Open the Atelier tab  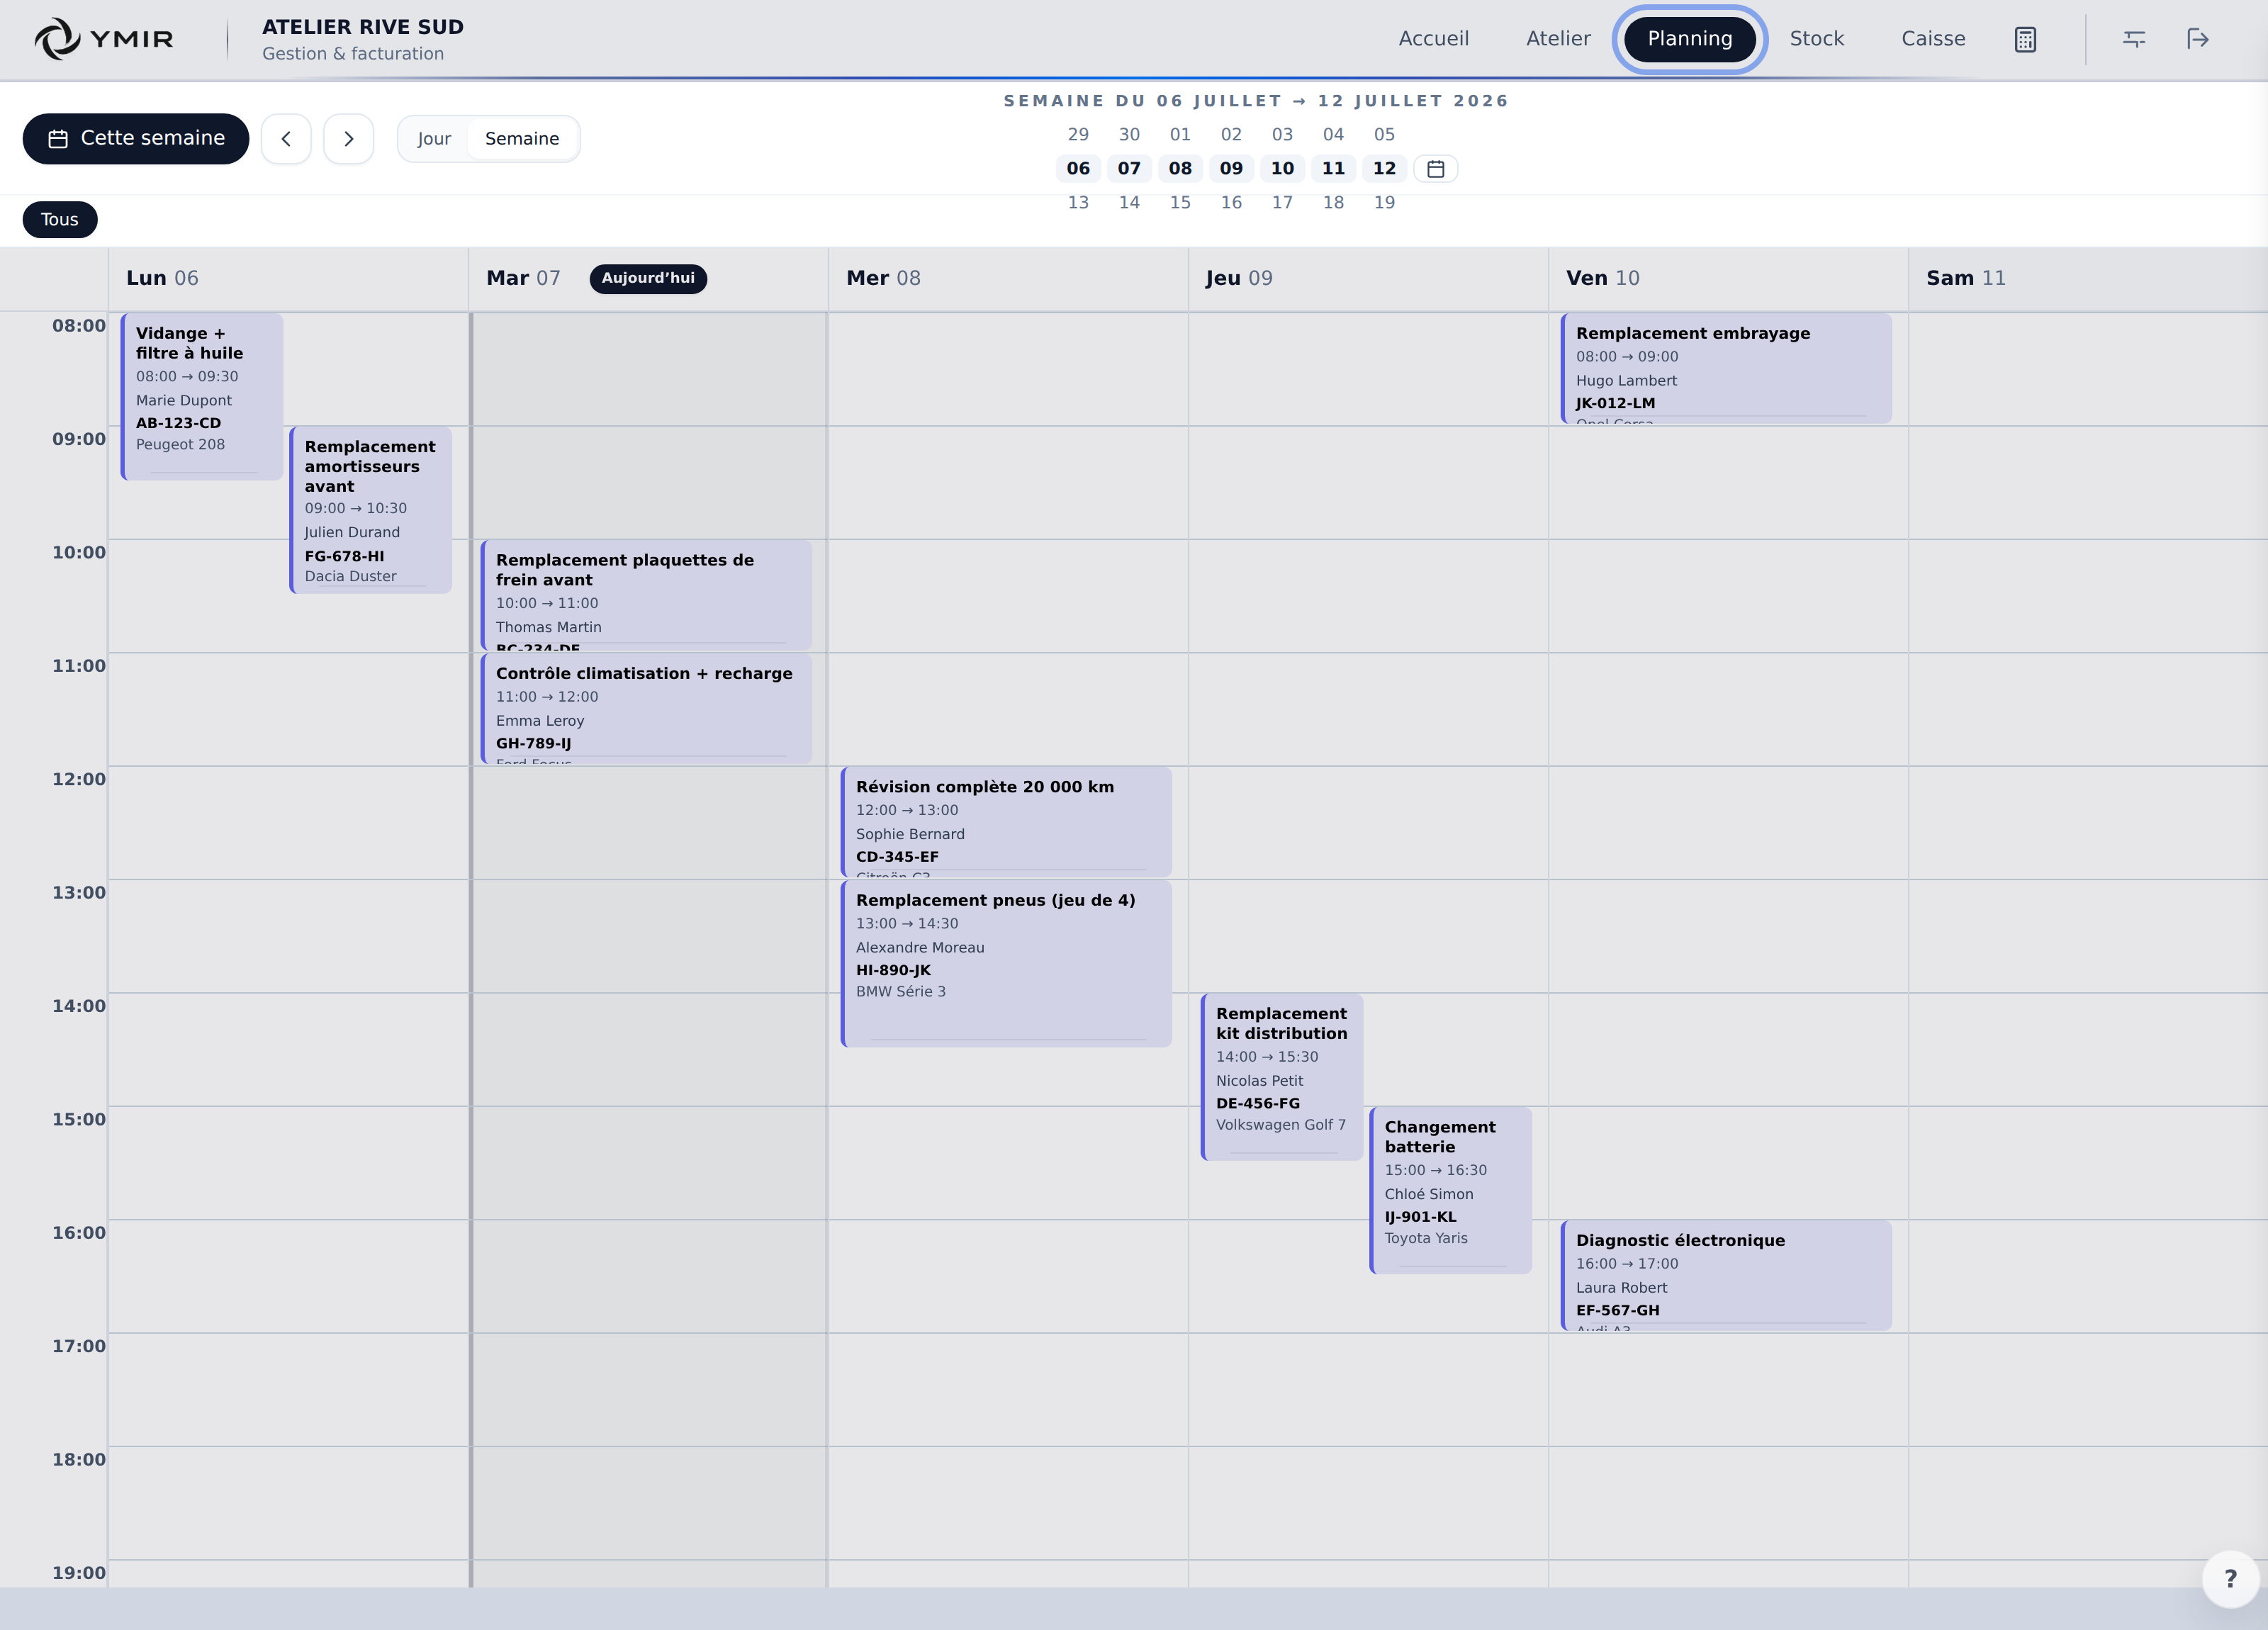1558,39
